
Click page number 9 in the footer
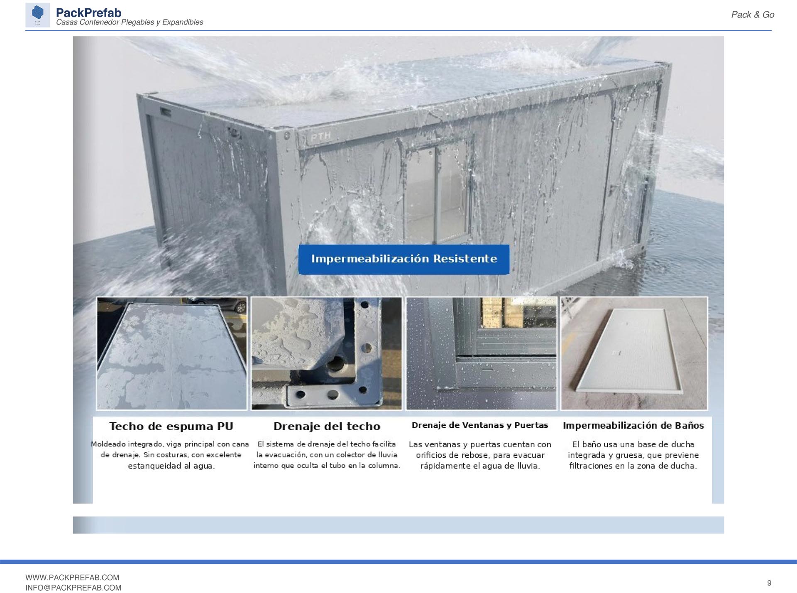point(769,583)
